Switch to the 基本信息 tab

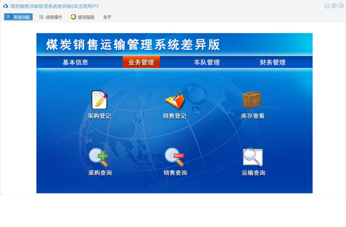coord(75,63)
